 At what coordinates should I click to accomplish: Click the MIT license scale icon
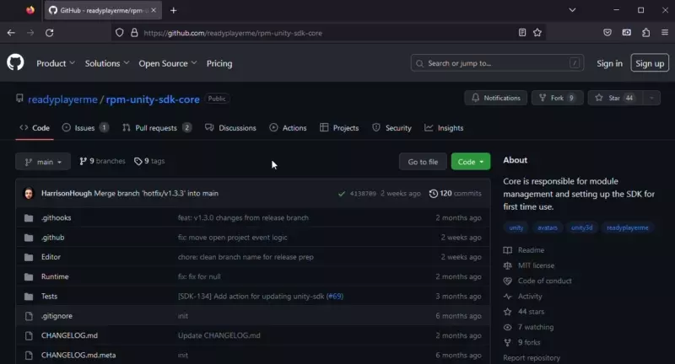[x=508, y=265]
